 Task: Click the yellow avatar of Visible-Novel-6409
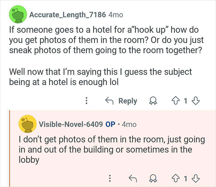tap(26, 124)
